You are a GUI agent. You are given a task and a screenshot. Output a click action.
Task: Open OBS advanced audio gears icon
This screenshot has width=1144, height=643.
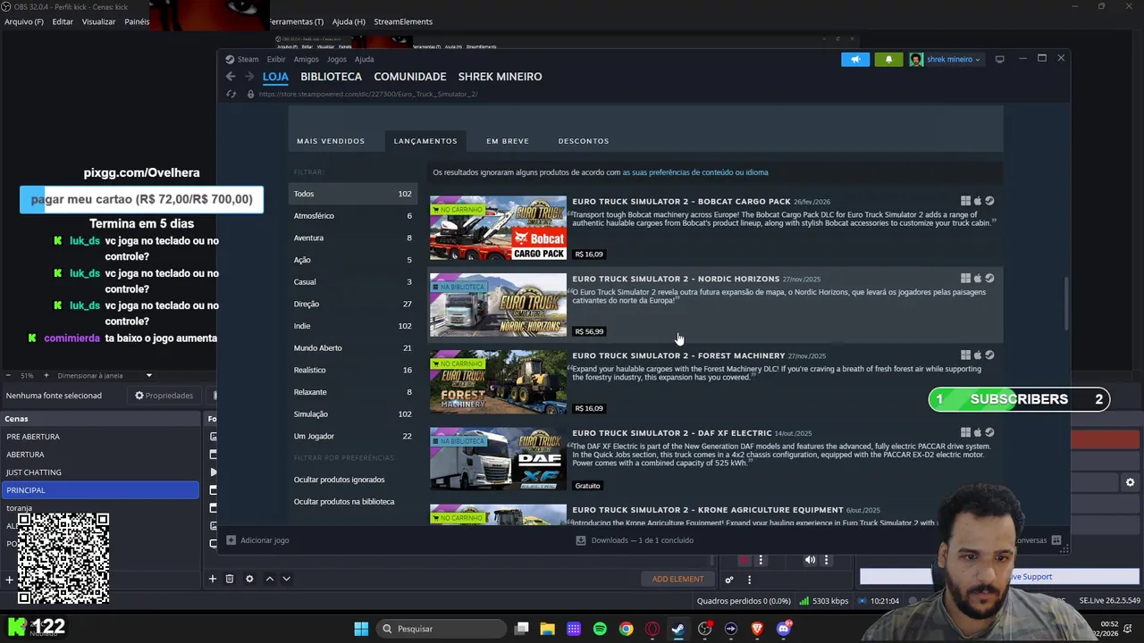coord(729,580)
